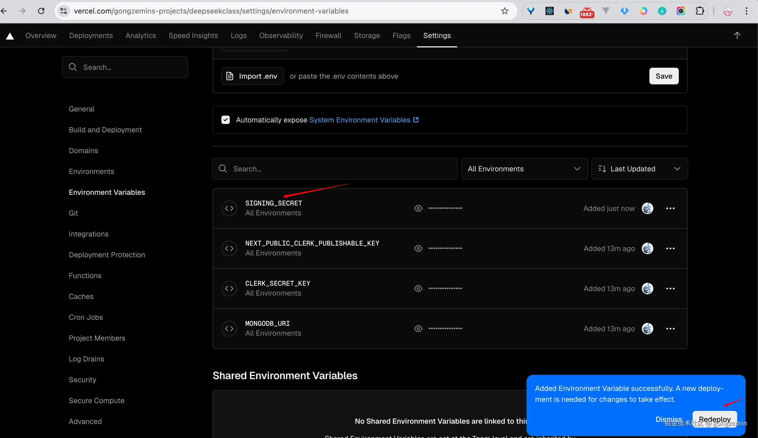The width and height of the screenshot is (758, 438).
Task: Click the code icon beside CLERK_SECRET_KEY
Action: click(229, 289)
